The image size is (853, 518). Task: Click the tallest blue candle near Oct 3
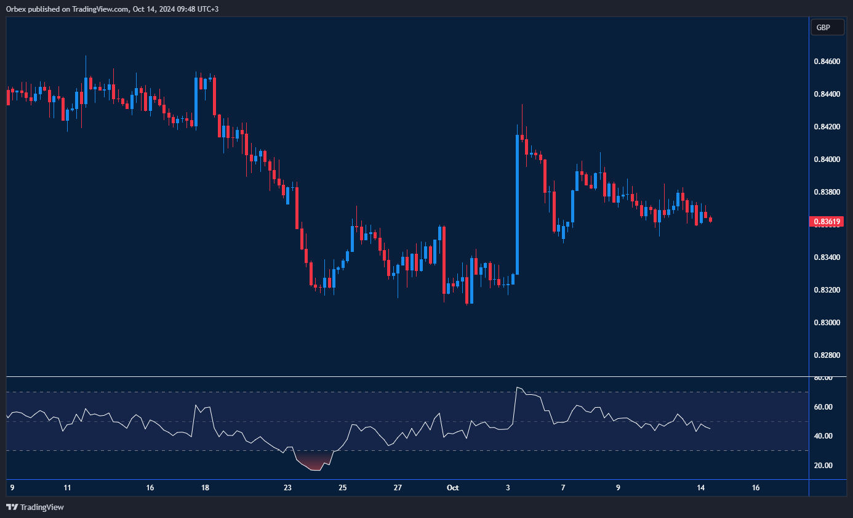[517, 203]
